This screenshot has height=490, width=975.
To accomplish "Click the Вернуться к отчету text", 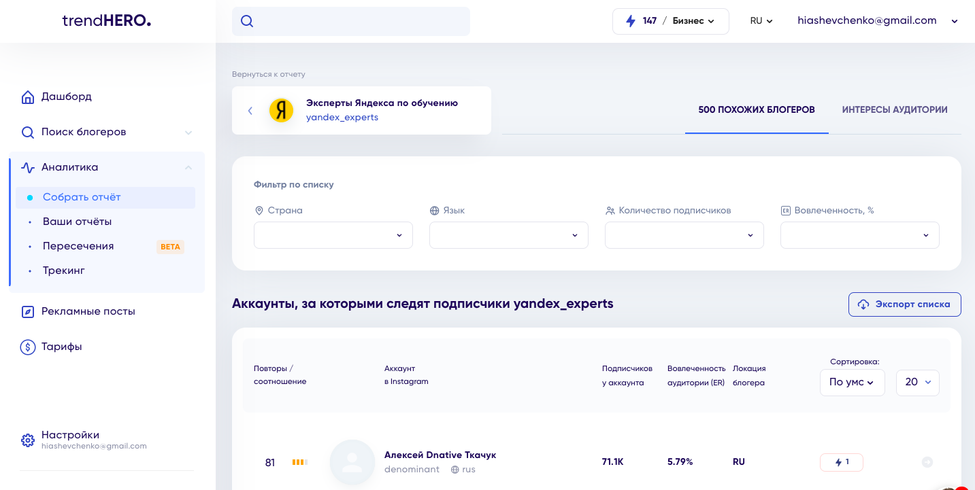I will click(269, 74).
